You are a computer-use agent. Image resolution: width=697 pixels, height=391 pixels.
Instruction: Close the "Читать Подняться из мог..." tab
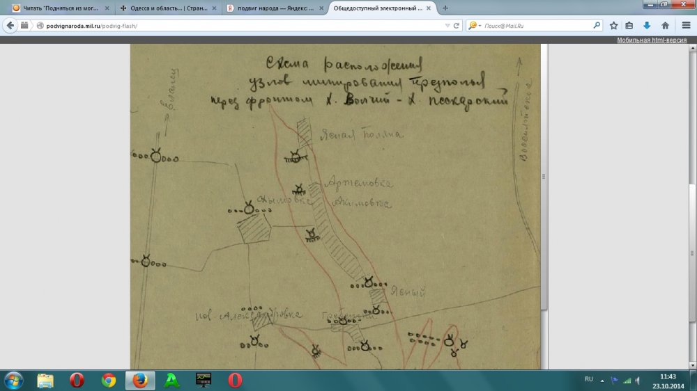click(107, 8)
